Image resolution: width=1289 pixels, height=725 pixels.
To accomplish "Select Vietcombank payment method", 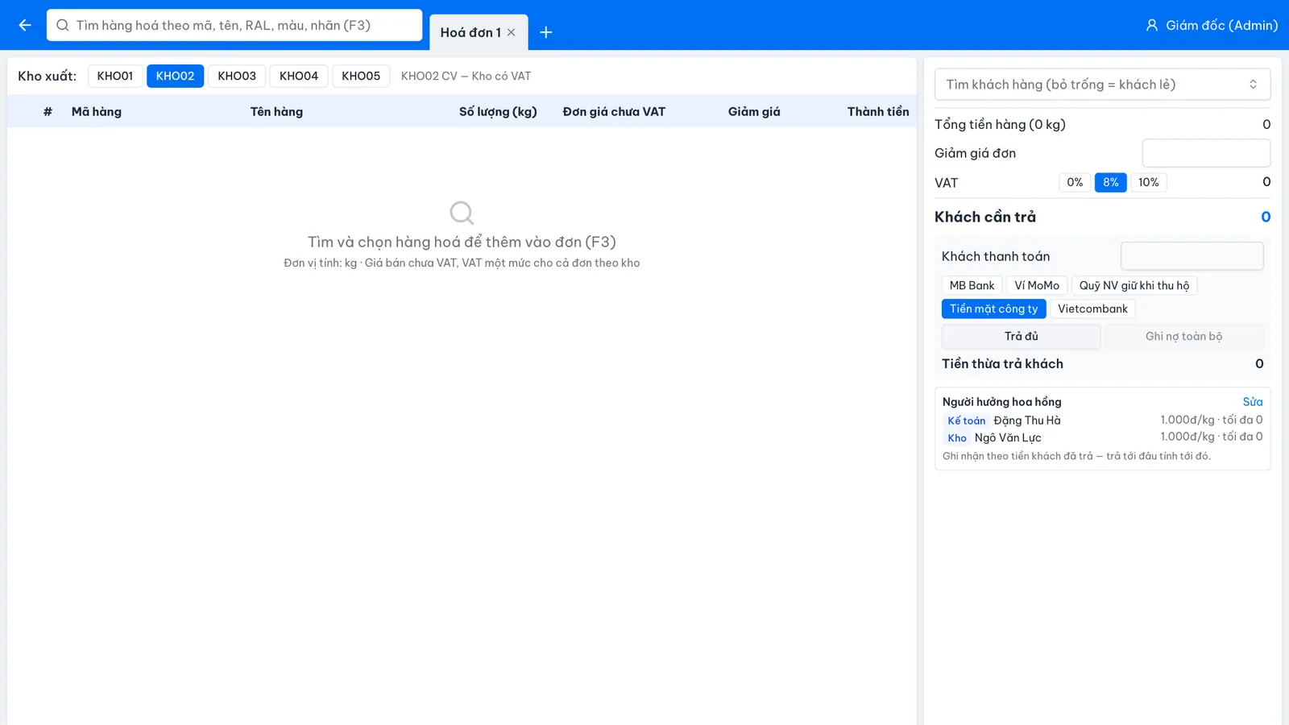I will tap(1092, 309).
